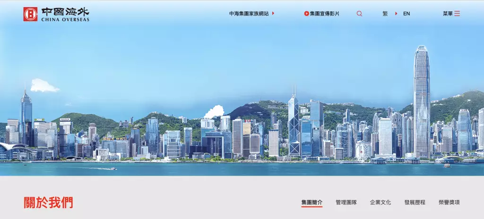Click the red China Overseas logo emblem

[x=30, y=14]
